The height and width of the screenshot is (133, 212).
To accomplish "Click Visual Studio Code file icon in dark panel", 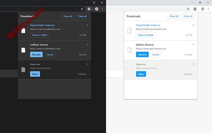I will (24, 31).
